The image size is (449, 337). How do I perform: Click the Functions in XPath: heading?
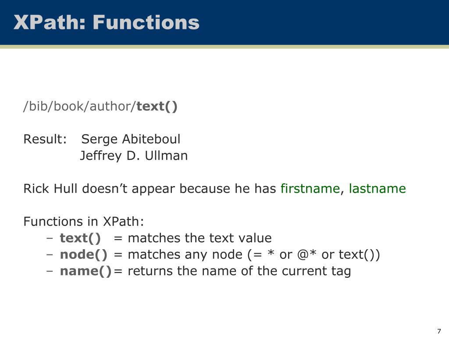[x=84, y=222]
